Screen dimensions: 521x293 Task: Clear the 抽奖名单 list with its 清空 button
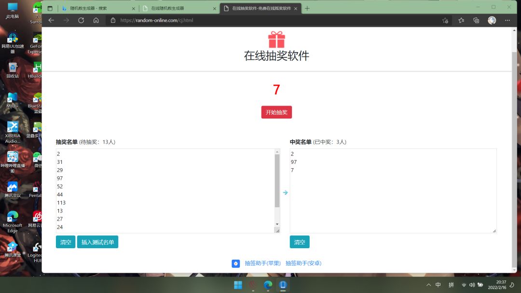pos(66,242)
